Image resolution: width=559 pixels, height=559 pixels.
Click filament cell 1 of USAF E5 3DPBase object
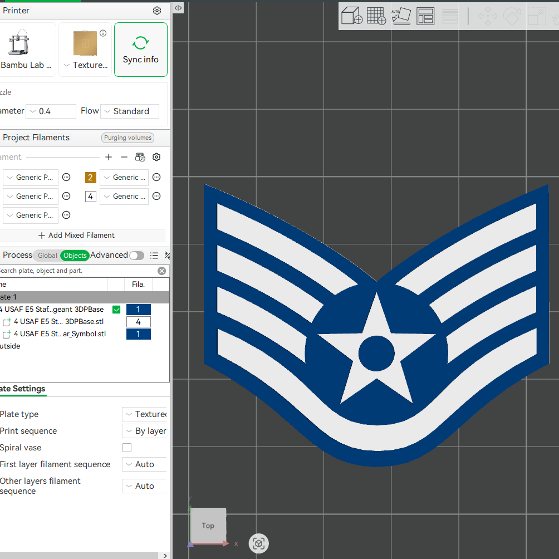[139, 310]
